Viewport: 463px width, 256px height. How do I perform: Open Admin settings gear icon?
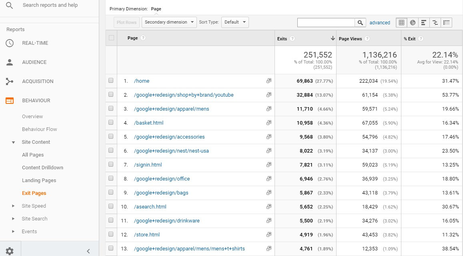[x=10, y=251]
